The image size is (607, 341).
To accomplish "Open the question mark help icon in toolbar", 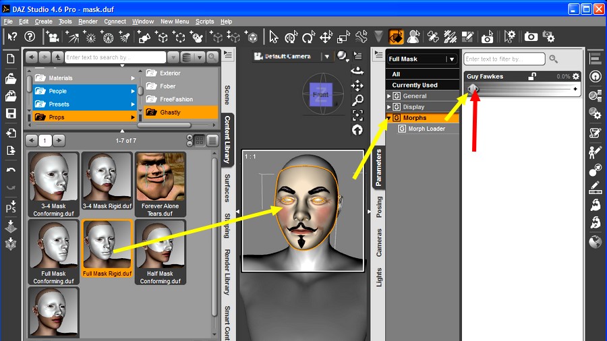I will click(x=30, y=37).
